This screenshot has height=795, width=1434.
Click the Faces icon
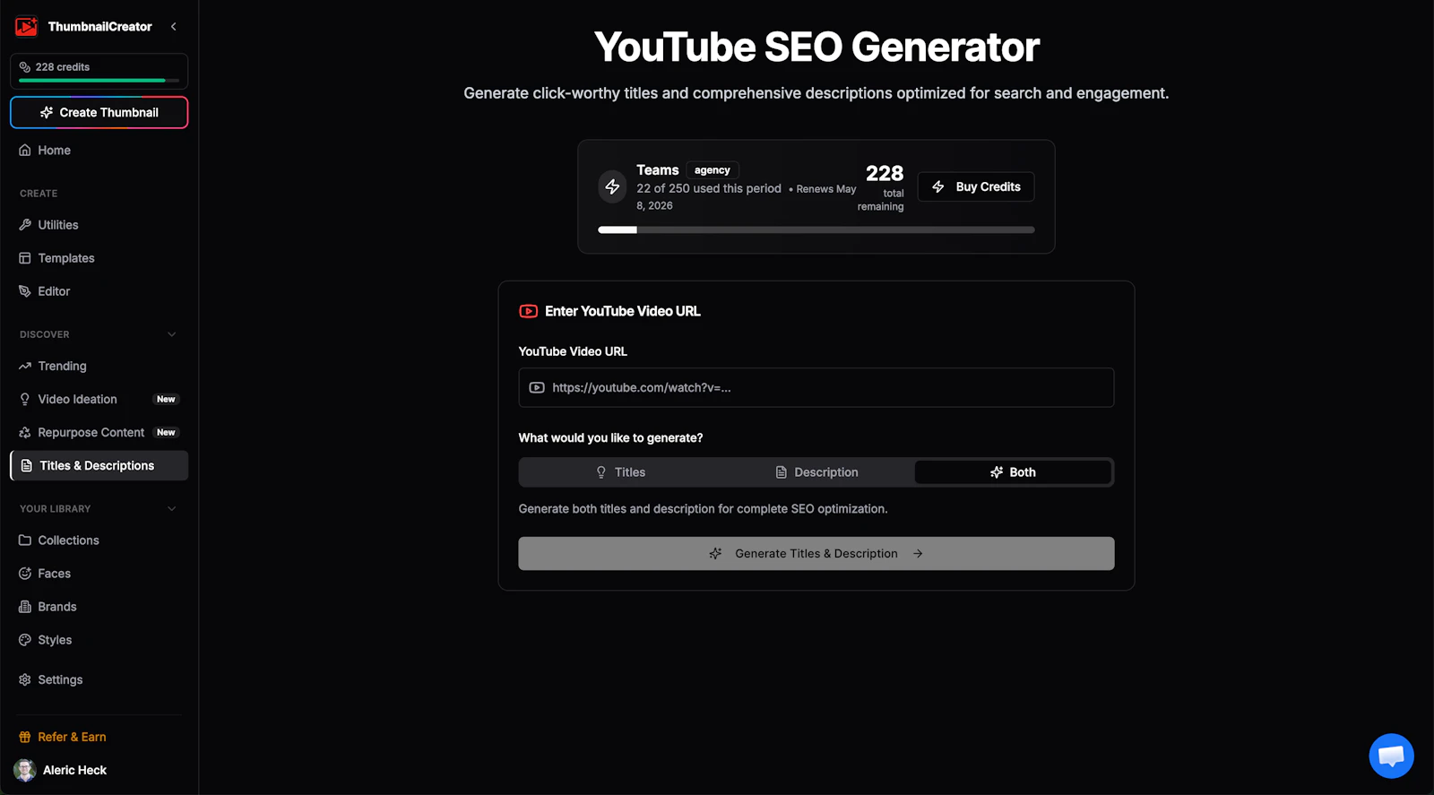[x=25, y=574]
